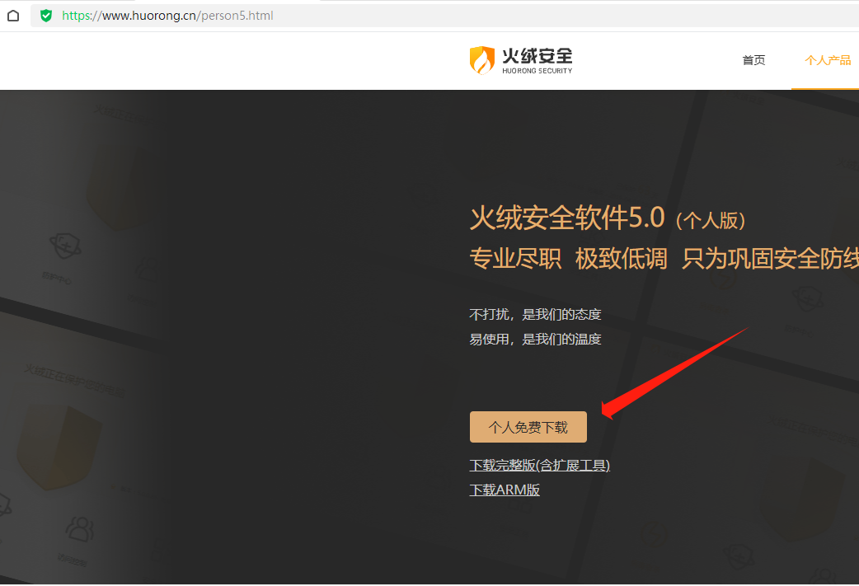
Task: Click the browser home icon
Action: 13,16
